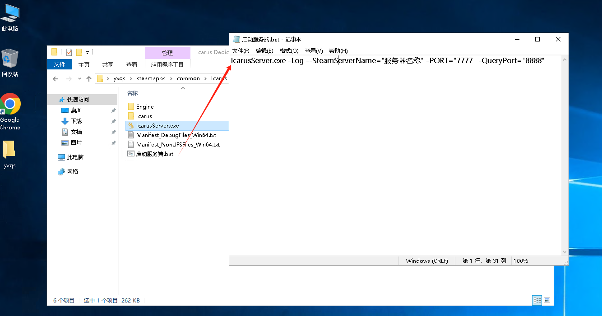
Task: Click the folder icon in the address bar
Action: click(x=100, y=78)
